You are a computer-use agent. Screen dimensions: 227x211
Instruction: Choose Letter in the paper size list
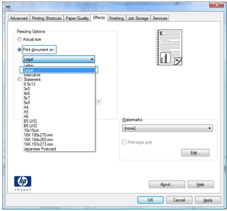[59, 65]
